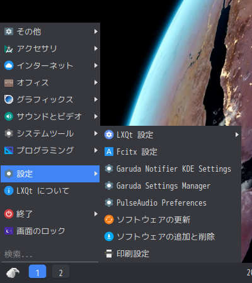
Task: Open the インターネット menu category
Action: pyautogui.click(x=50, y=65)
